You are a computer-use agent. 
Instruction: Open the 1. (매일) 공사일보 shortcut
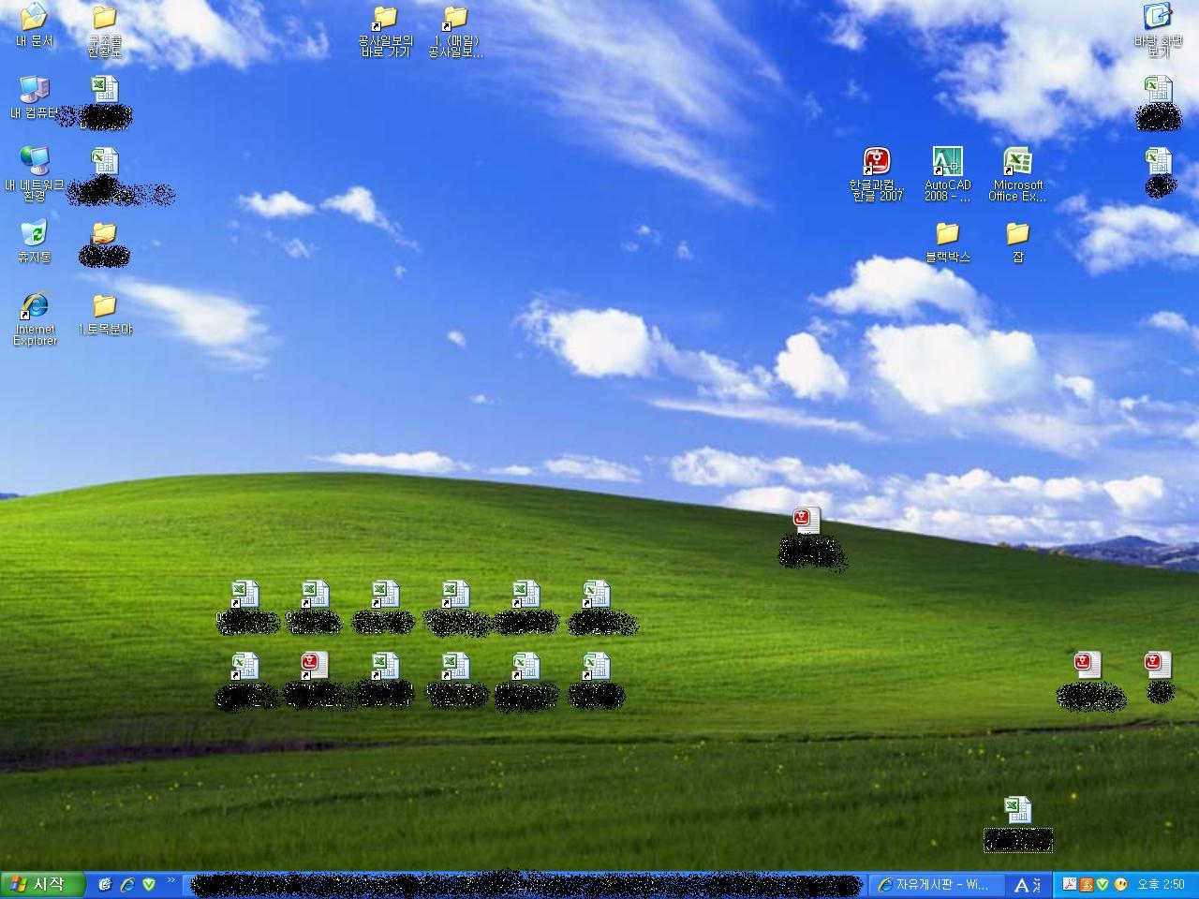click(x=455, y=31)
